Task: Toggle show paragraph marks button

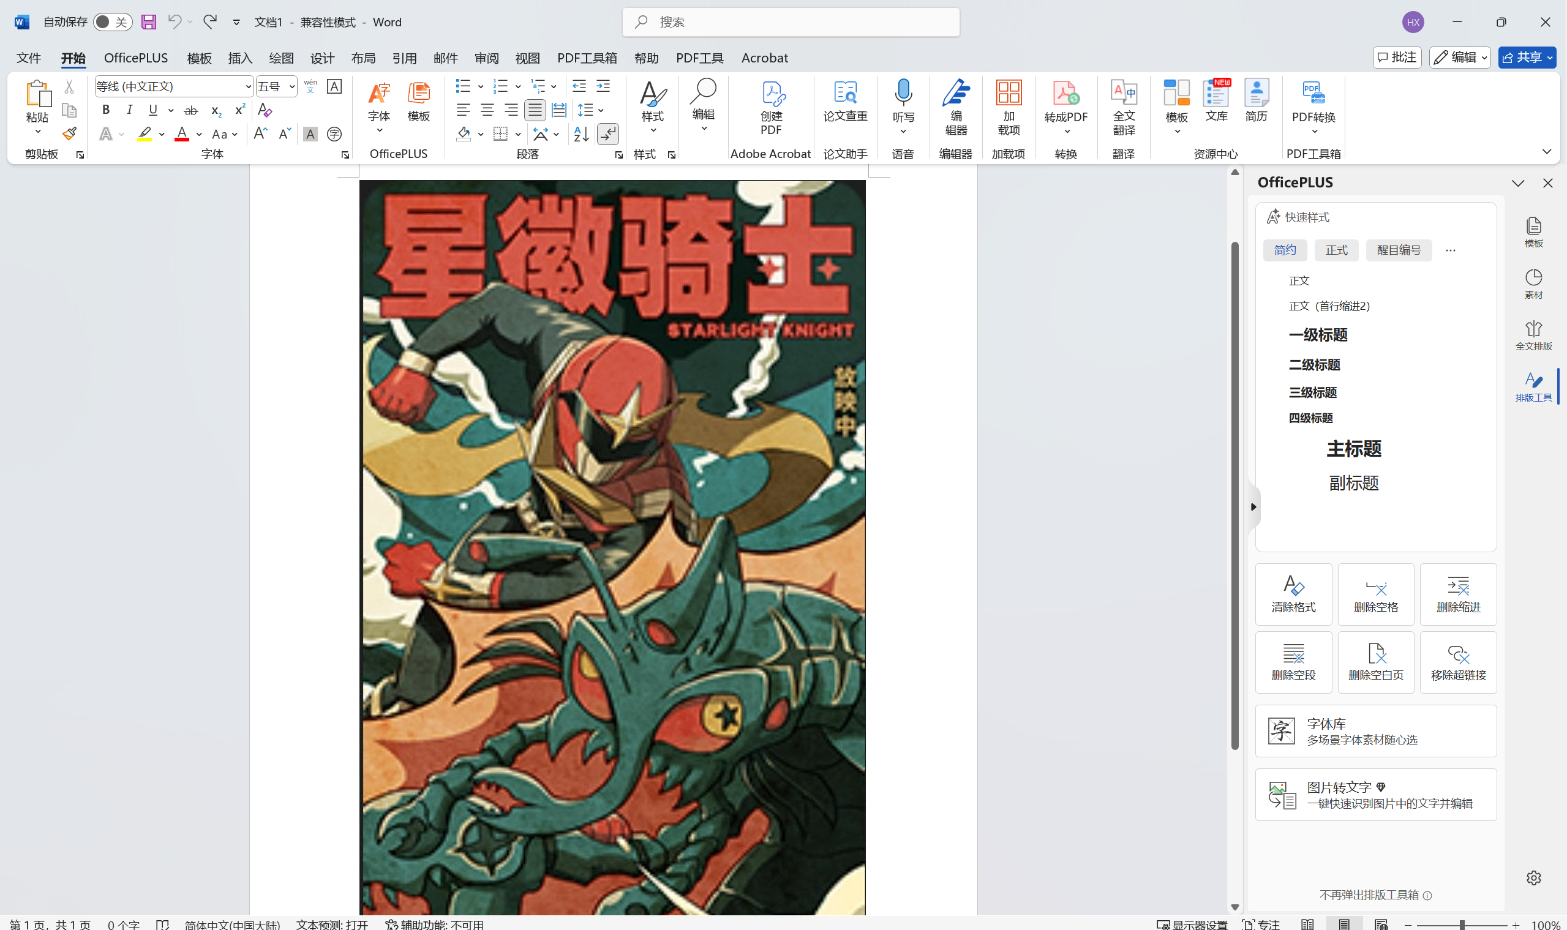Action: tap(607, 133)
